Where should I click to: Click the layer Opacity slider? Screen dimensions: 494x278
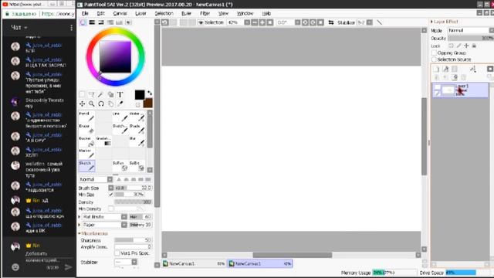coord(471,38)
